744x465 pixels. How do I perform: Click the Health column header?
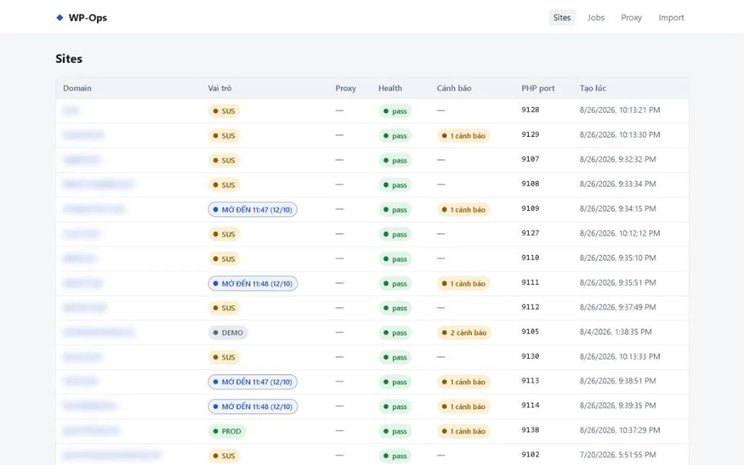pyautogui.click(x=390, y=88)
